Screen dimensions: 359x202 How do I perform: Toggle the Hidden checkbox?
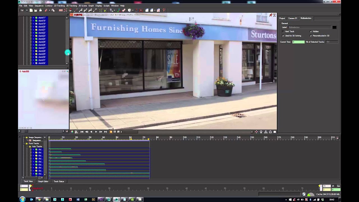click(x=311, y=31)
